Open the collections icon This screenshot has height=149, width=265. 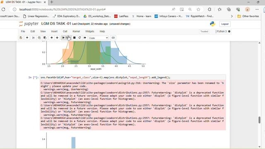[229, 10]
